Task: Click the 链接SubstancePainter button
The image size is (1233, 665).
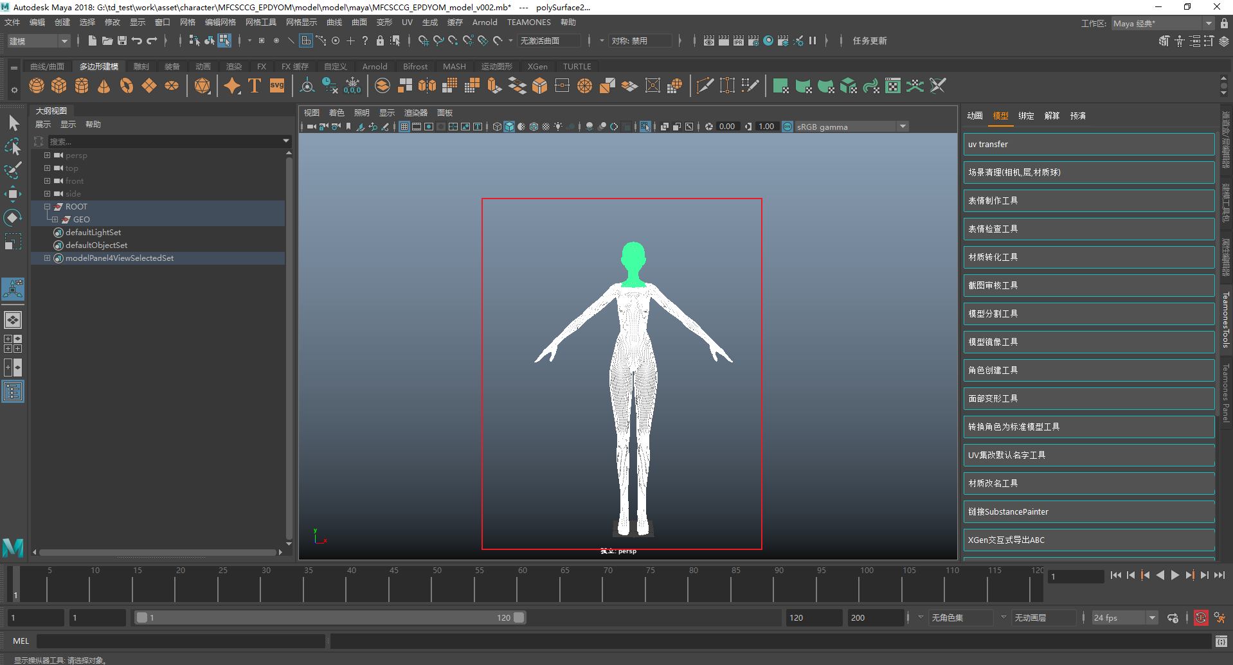Action: [1088, 512]
